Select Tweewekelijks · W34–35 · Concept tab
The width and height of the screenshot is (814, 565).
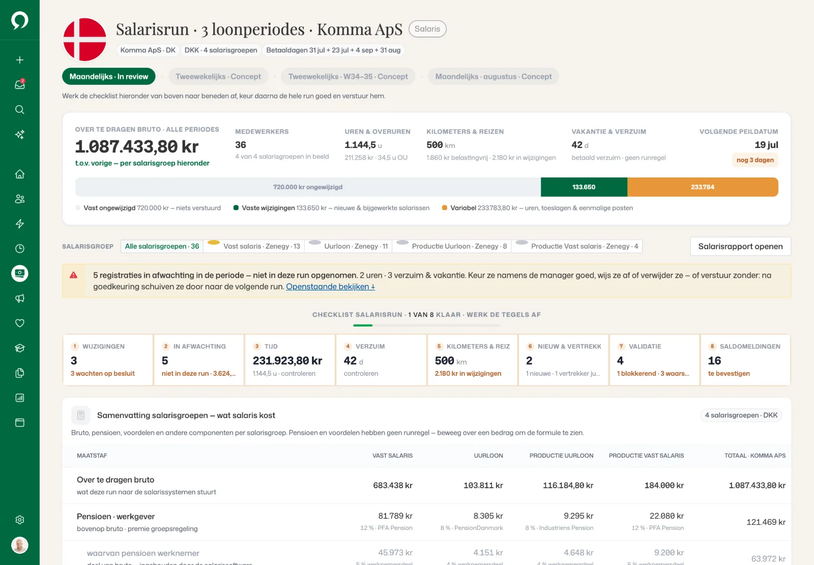[x=348, y=76]
